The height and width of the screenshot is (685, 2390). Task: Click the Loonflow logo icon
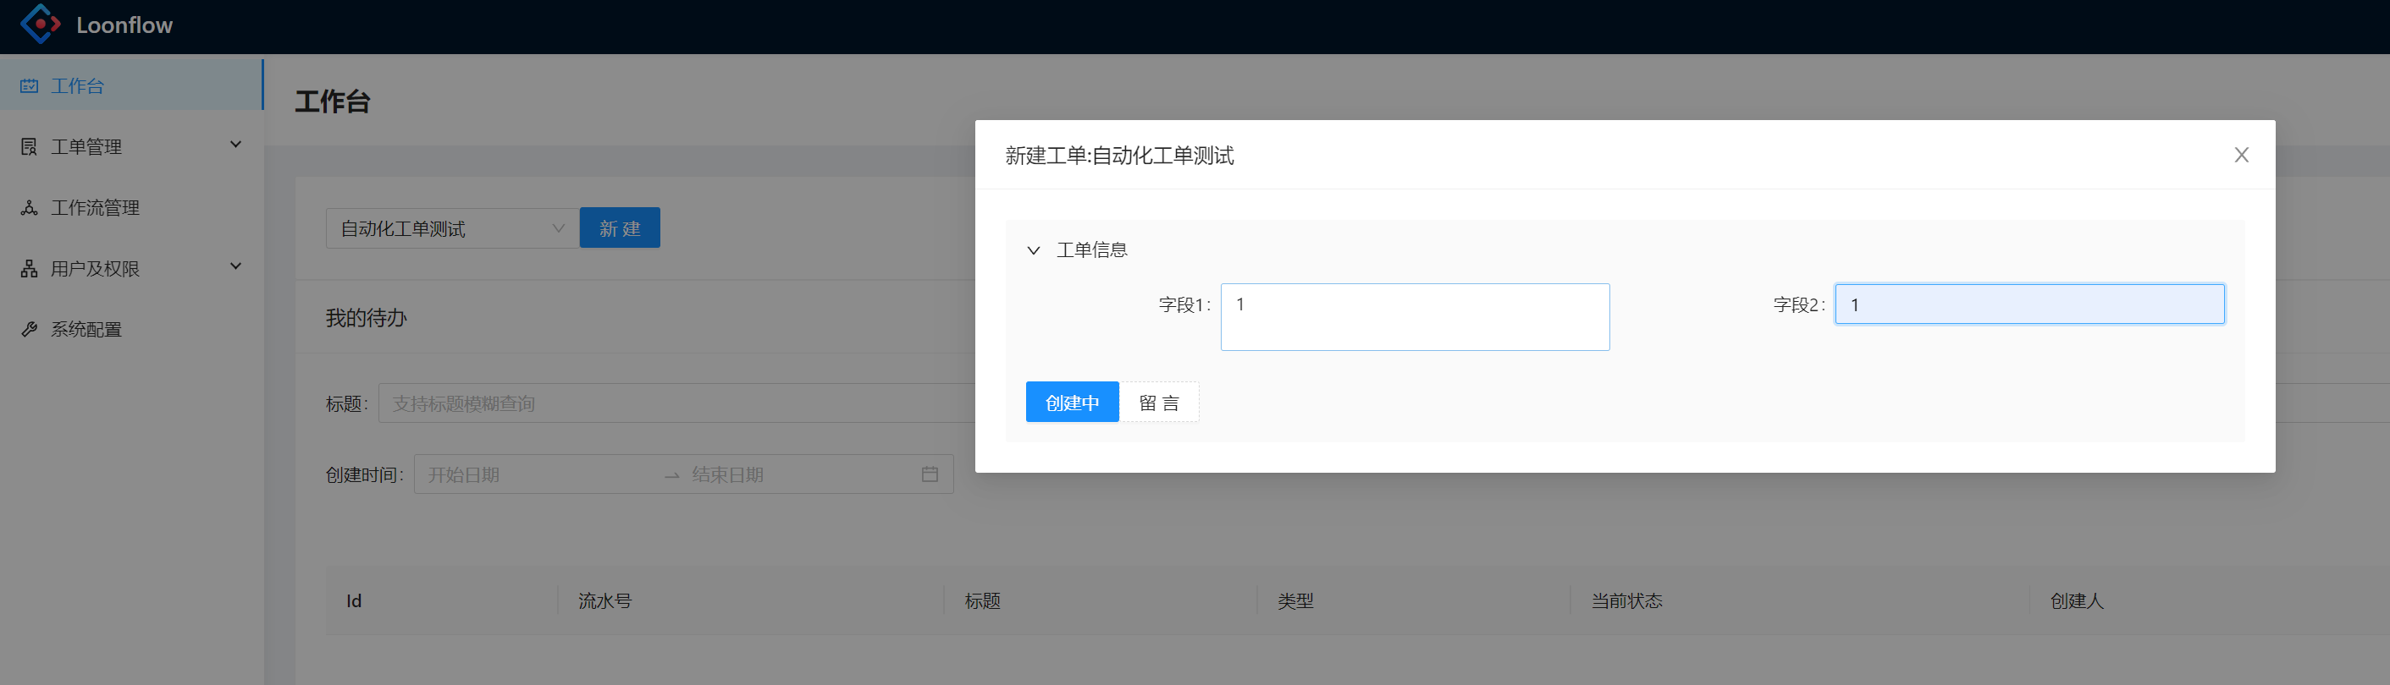point(41,24)
